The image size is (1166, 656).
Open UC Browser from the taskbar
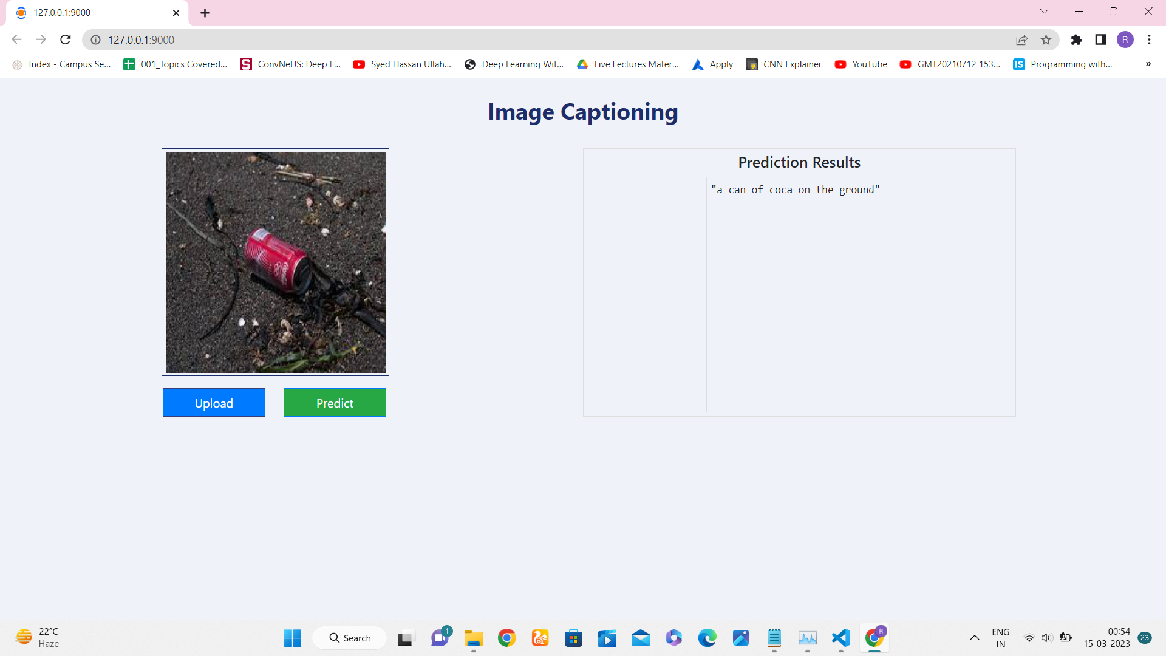tap(540, 638)
